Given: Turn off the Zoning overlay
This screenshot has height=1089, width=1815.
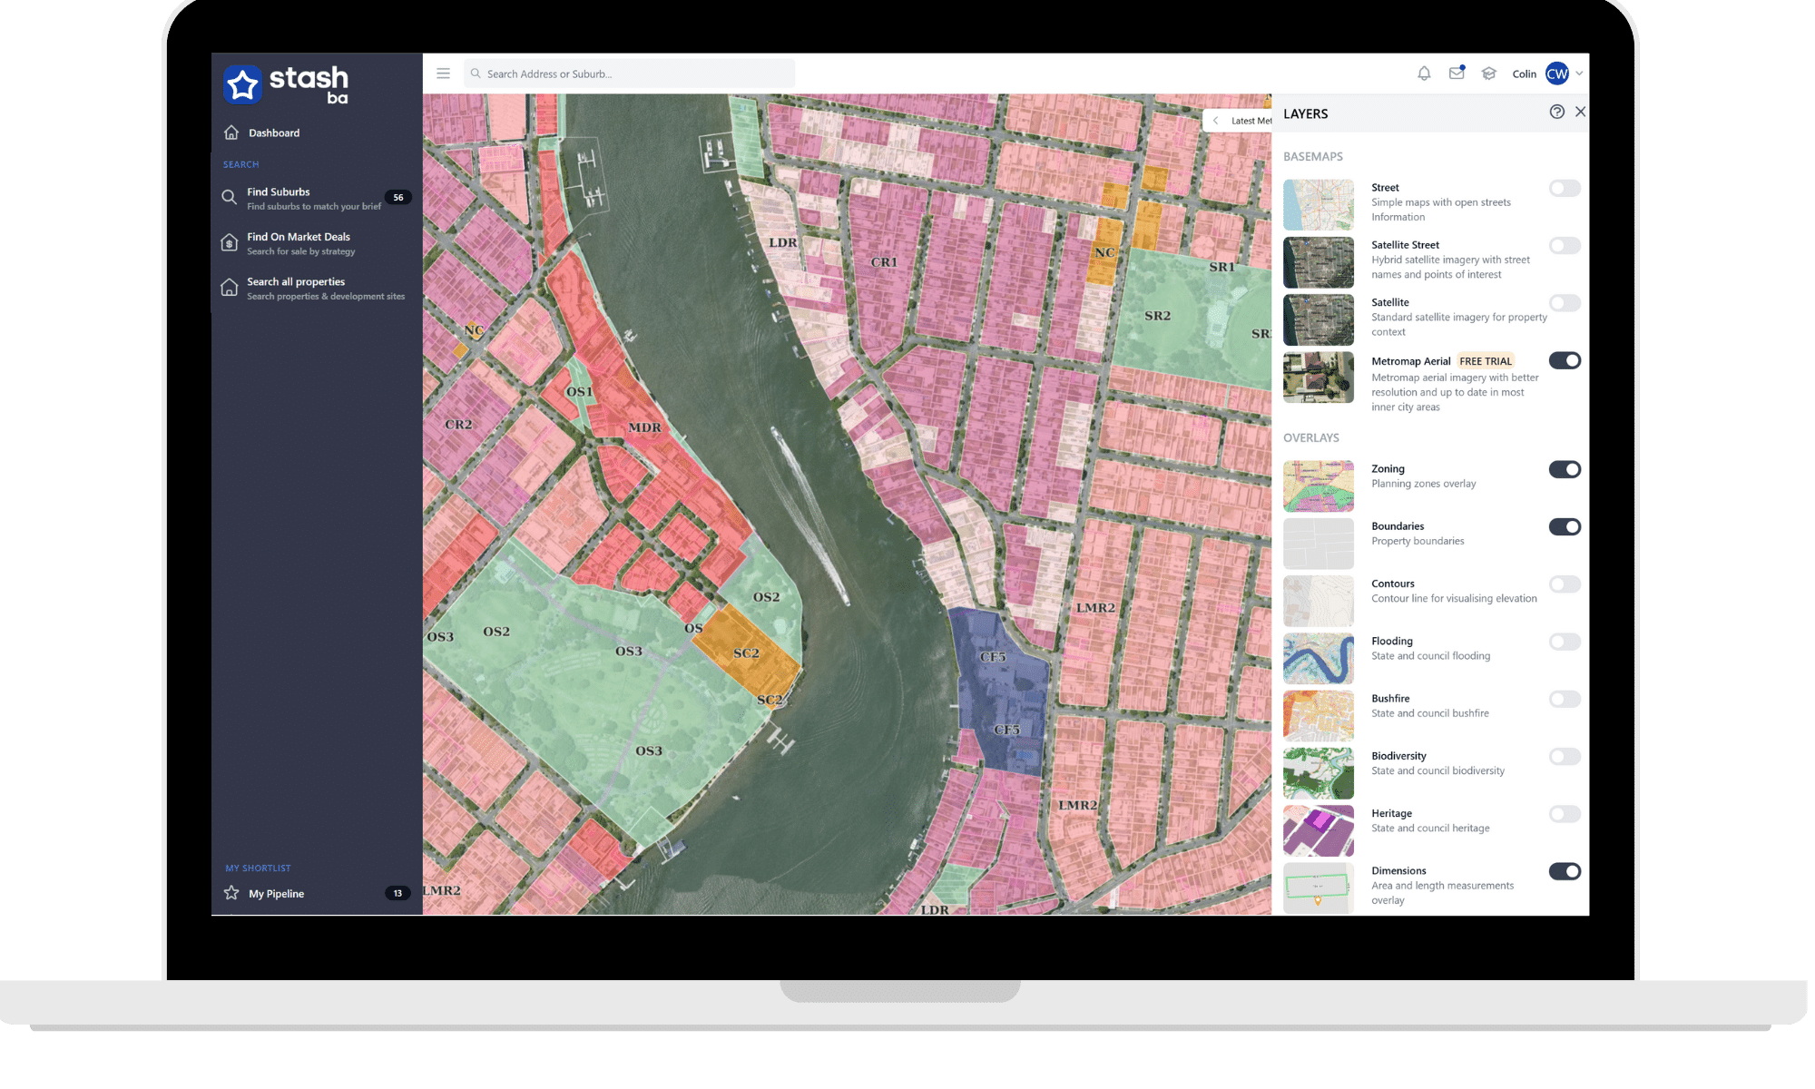Looking at the screenshot, I should (x=1565, y=469).
